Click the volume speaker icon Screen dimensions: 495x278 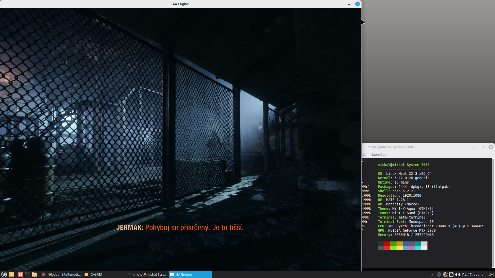click(x=457, y=274)
